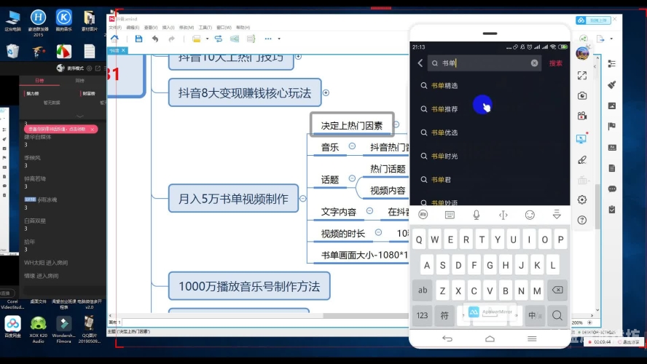
Task: Open the 查看(V) menu
Action: click(151, 28)
